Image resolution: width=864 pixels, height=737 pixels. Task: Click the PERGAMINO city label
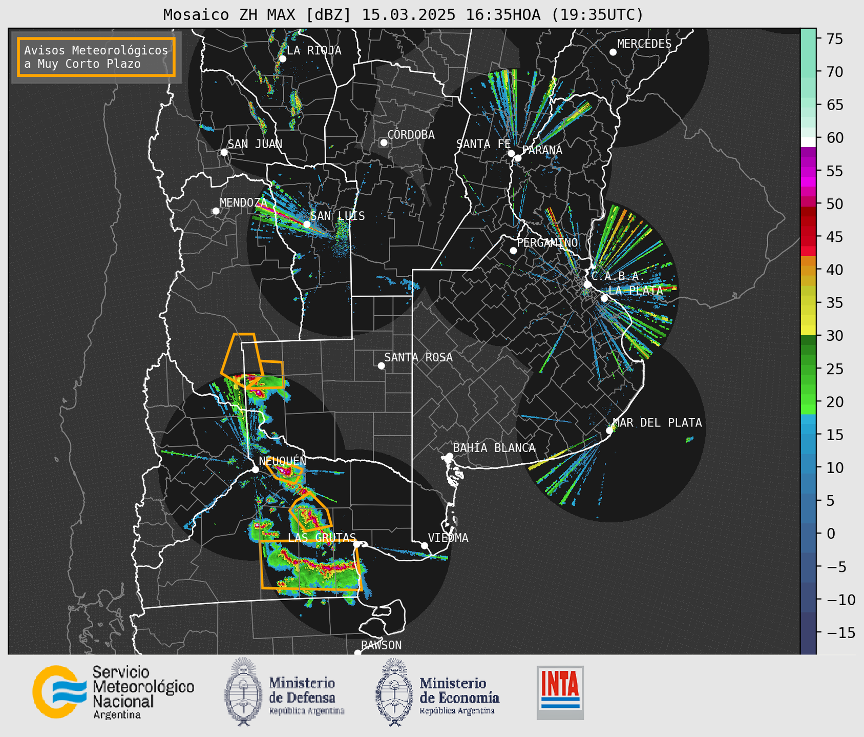(547, 242)
